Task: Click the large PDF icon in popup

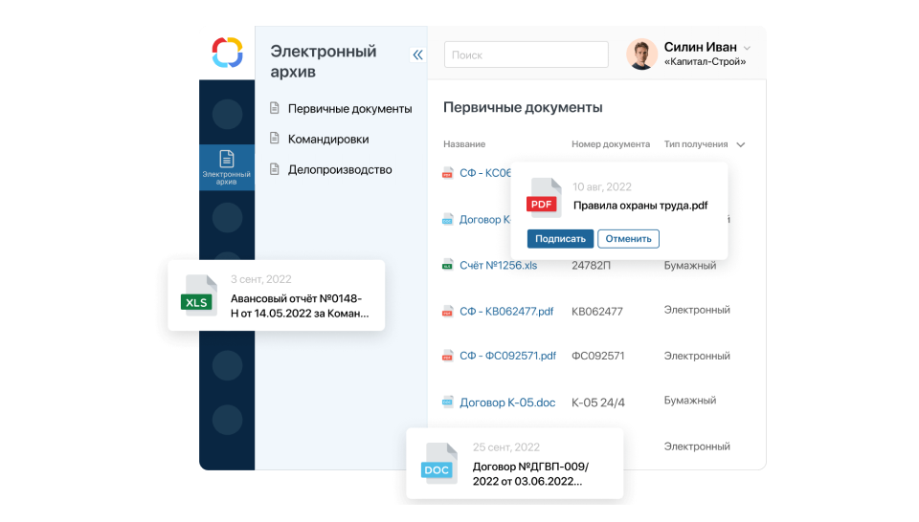Action: tap(544, 198)
